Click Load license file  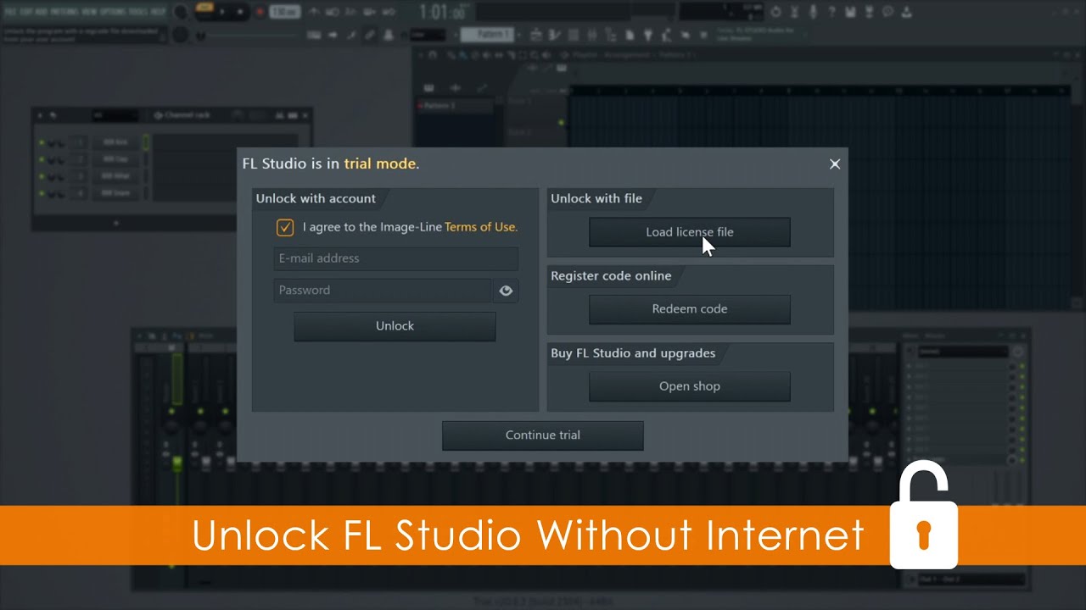pyautogui.click(x=690, y=232)
